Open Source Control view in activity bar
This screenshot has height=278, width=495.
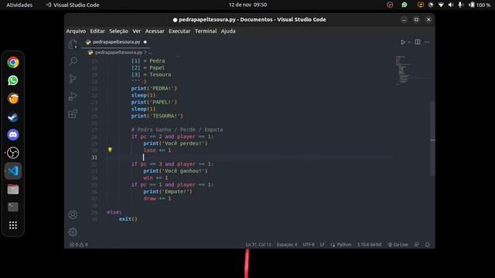pyautogui.click(x=73, y=79)
